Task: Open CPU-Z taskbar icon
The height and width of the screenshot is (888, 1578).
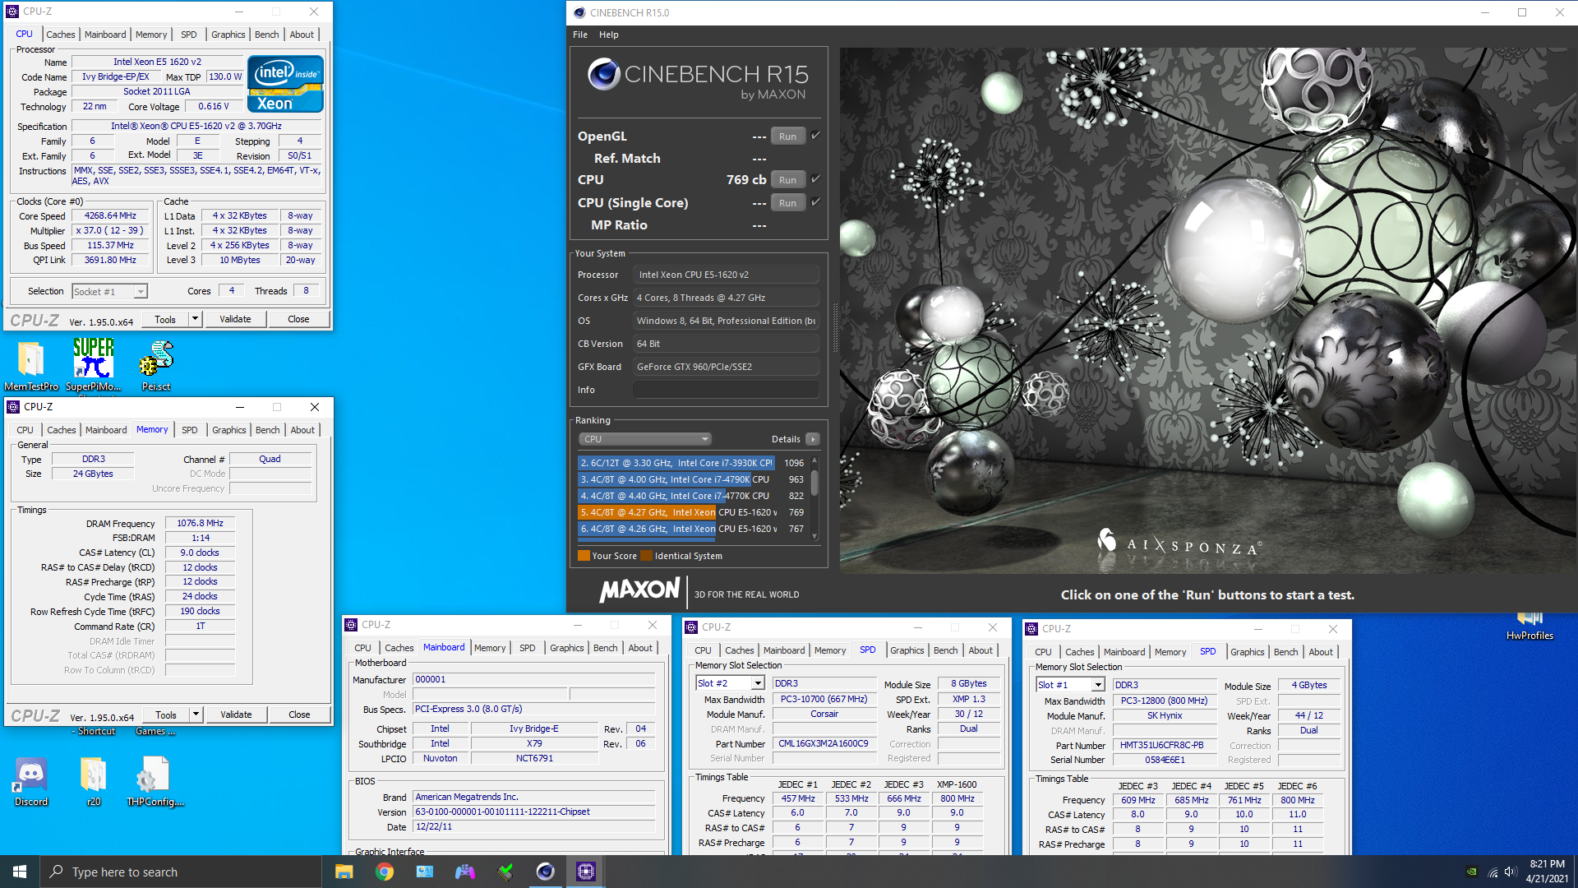Action: point(586,872)
